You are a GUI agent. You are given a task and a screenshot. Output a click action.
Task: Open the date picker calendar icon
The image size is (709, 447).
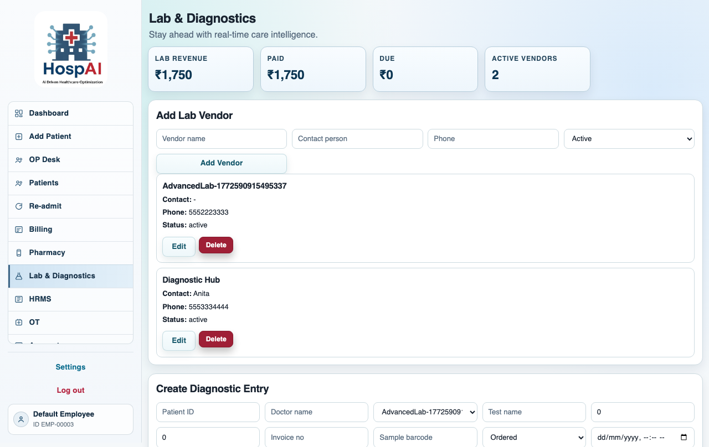(x=684, y=437)
